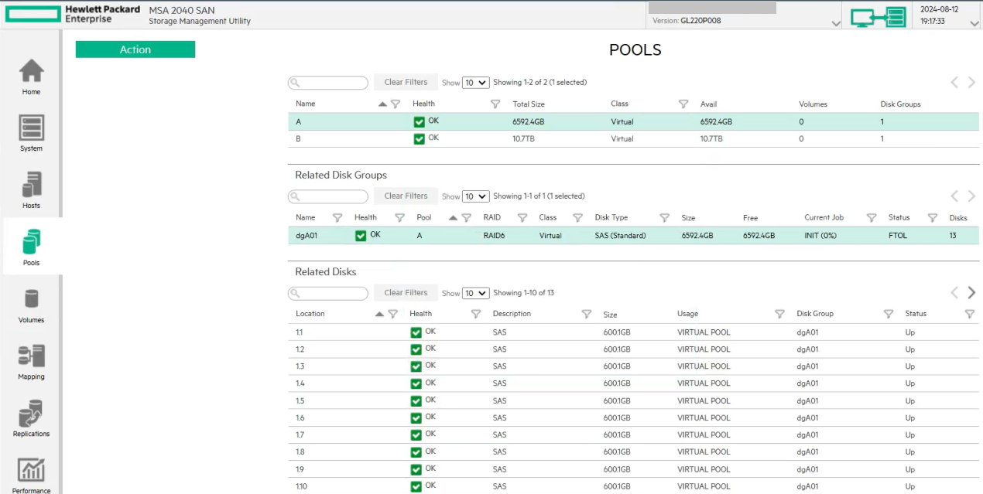
Task: Filter Related Disks by Health column
Action: (476, 314)
